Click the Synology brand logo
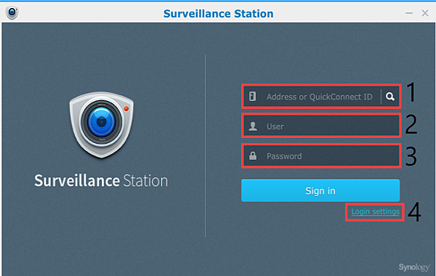Viewport: 436px width, 276px height. tap(414, 267)
